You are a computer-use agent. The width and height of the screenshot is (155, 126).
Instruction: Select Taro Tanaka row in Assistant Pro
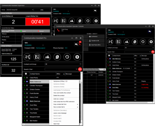(x=36, y=109)
